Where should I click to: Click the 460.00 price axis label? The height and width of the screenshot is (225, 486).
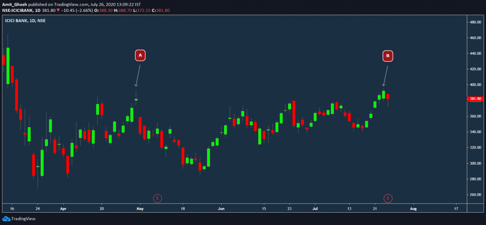click(x=475, y=38)
